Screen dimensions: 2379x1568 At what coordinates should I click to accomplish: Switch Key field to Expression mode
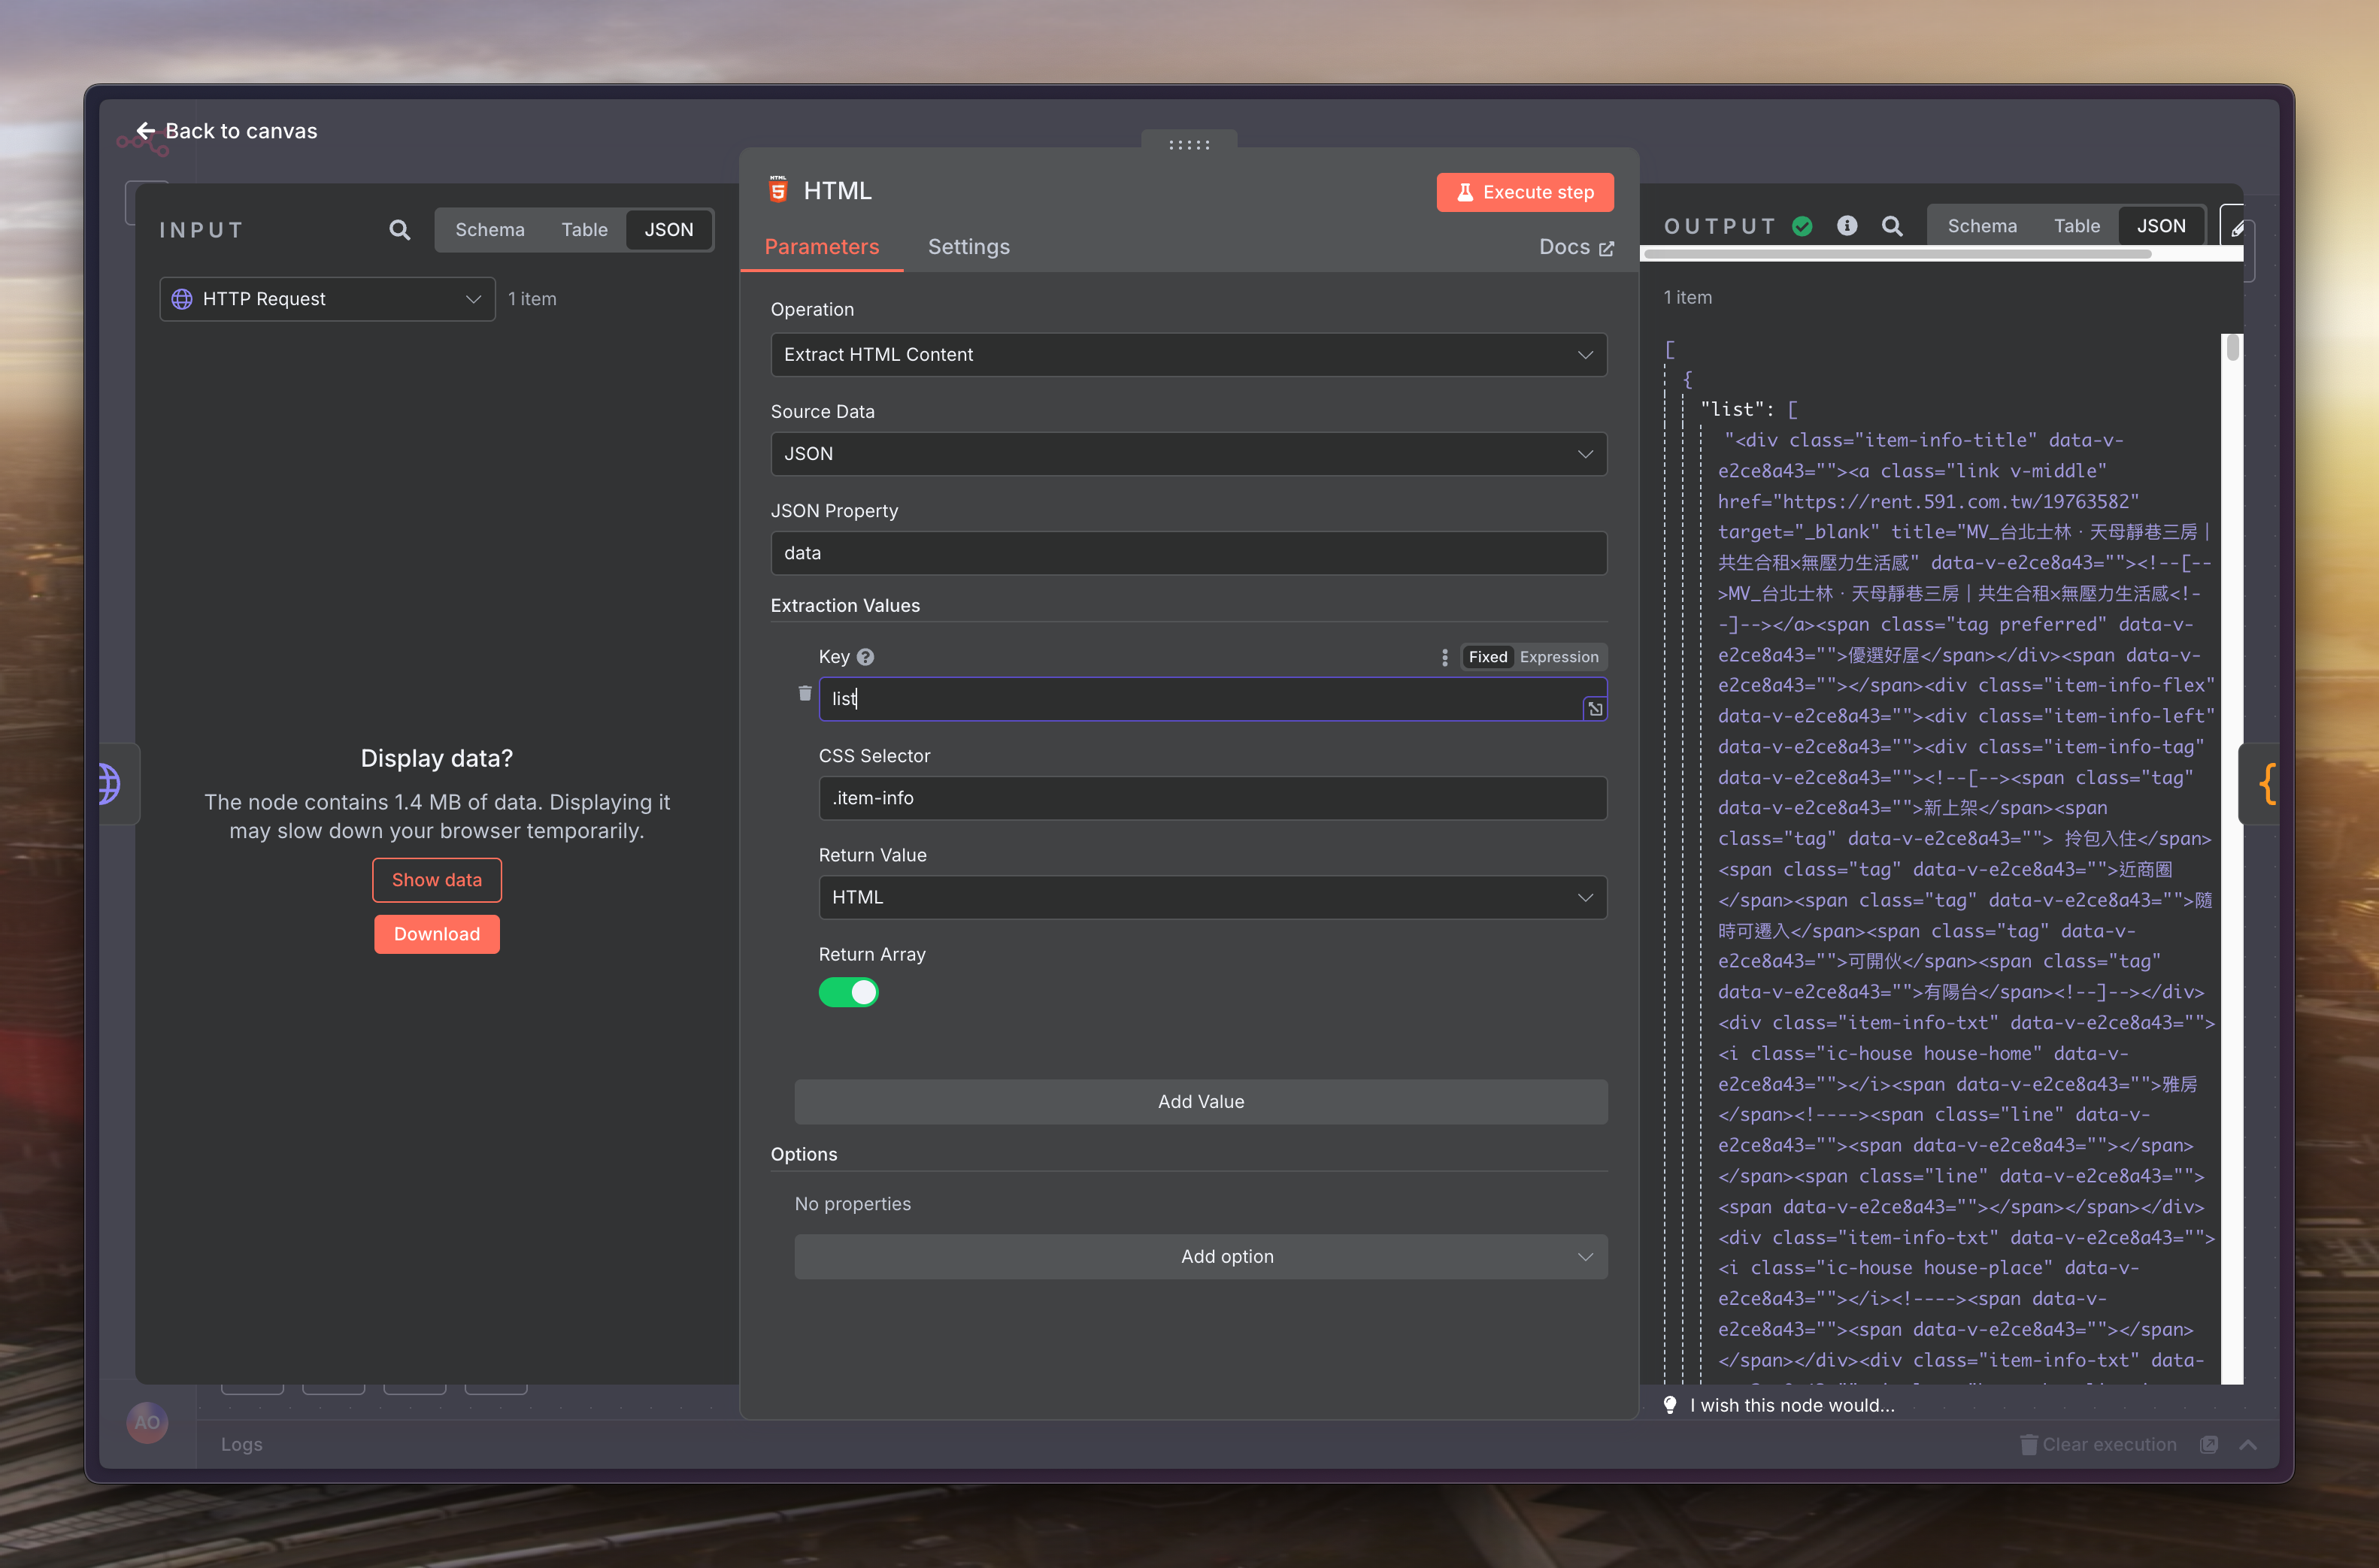(x=1558, y=657)
